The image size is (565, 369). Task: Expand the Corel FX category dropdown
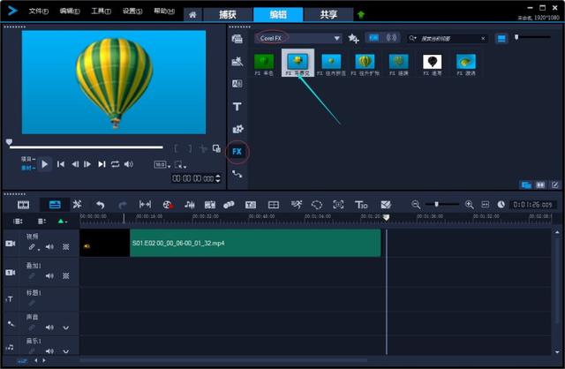(337, 38)
